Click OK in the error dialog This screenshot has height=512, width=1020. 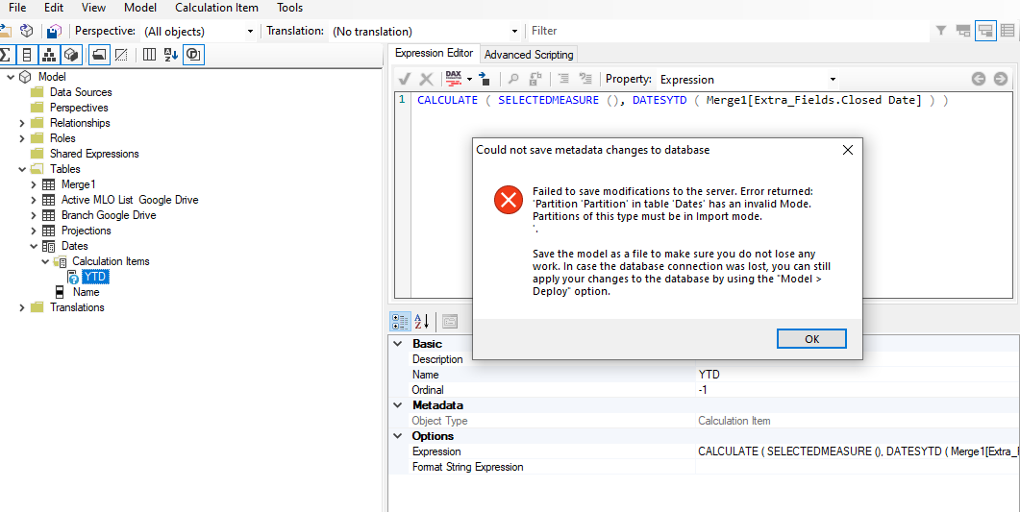coord(811,338)
